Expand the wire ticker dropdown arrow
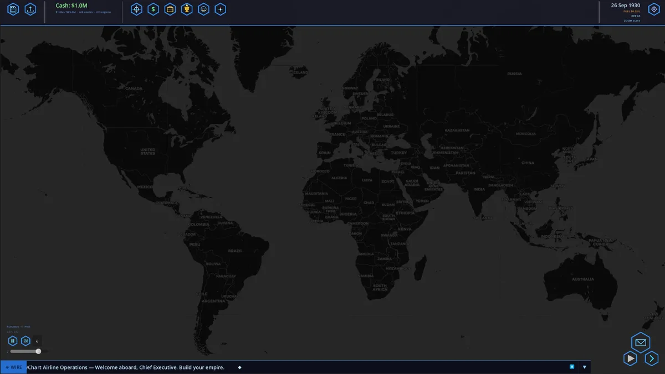This screenshot has width=665, height=374. 584,367
